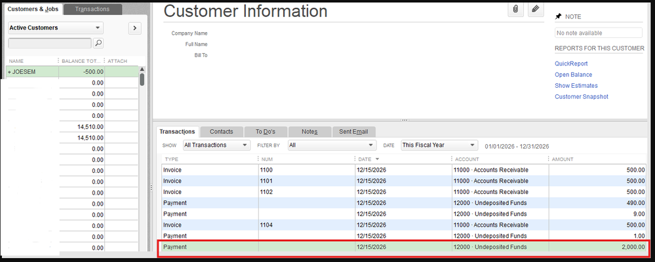The width and height of the screenshot is (655, 262).
Task: Click the expand arrow button beside Active Customers
Action: point(134,28)
